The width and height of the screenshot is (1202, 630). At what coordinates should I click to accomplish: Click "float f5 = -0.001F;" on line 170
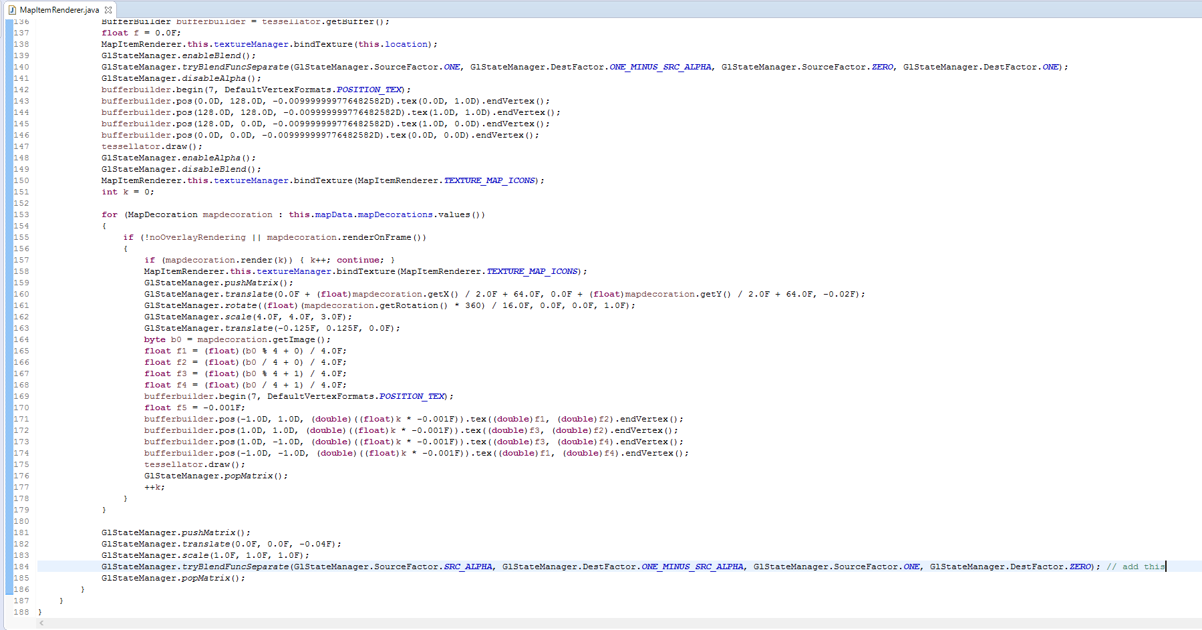(194, 408)
